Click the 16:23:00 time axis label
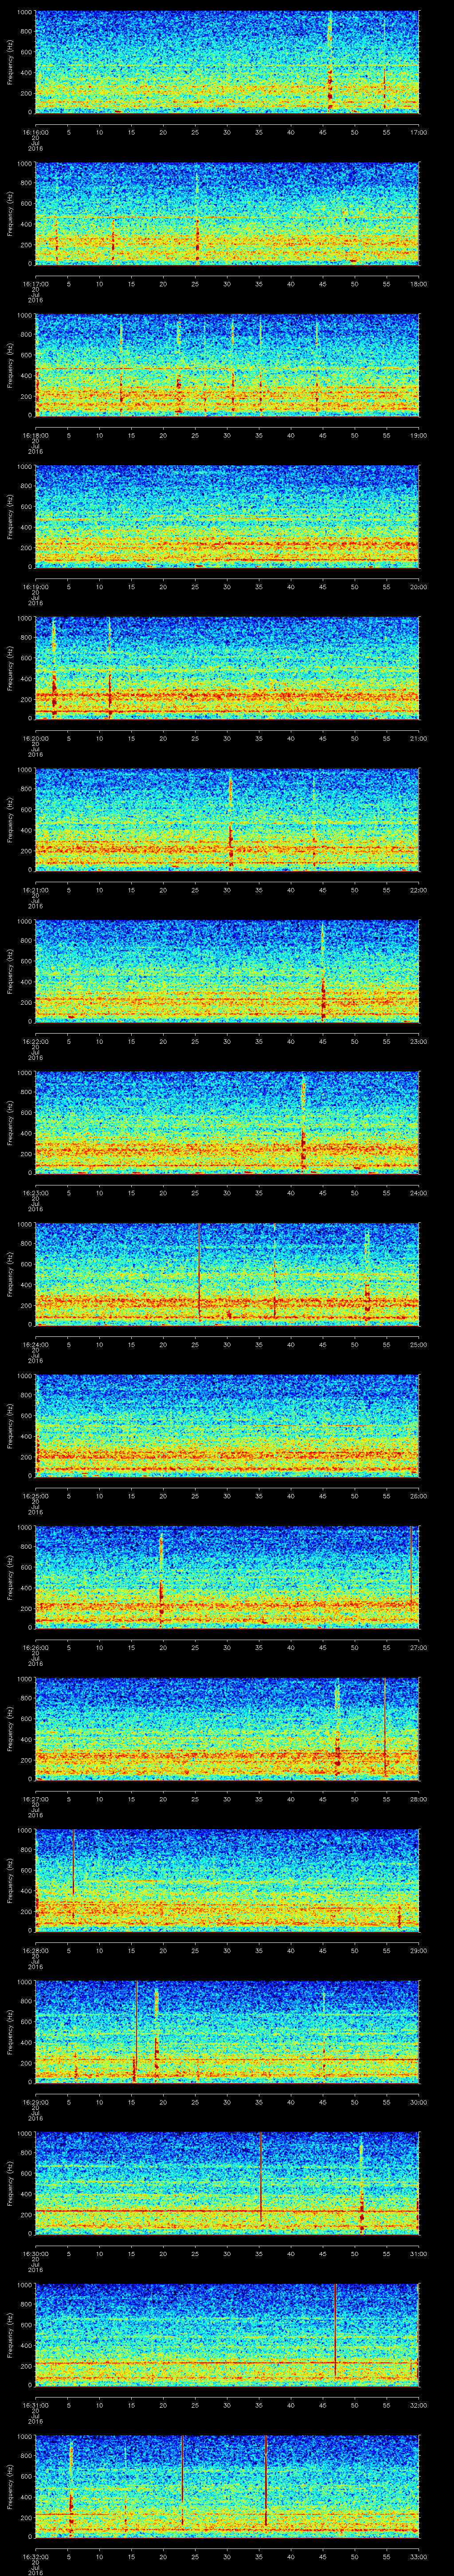Image resolution: width=454 pixels, height=2576 pixels. [x=35, y=1193]
